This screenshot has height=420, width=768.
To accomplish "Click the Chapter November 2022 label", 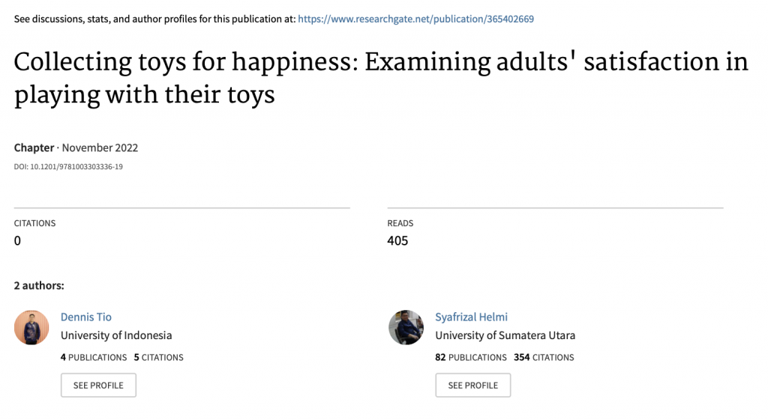I will [76, 147].
